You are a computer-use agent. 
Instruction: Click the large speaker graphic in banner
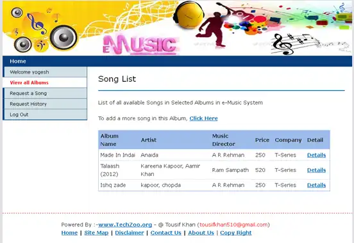coord(63,38)
